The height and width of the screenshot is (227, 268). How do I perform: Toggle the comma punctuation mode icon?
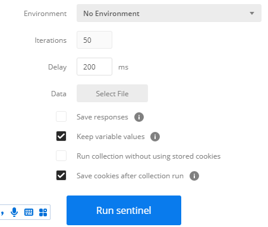pyautogui.click(x=2, y=213)
